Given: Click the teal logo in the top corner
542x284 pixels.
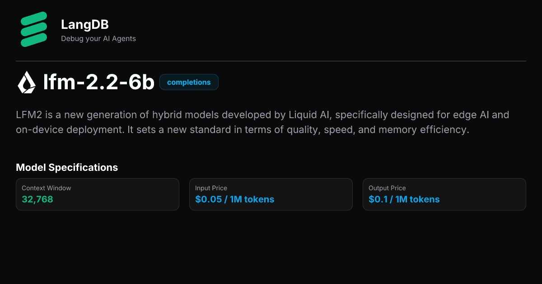Looking at the screenshot, I should (33, 29).
